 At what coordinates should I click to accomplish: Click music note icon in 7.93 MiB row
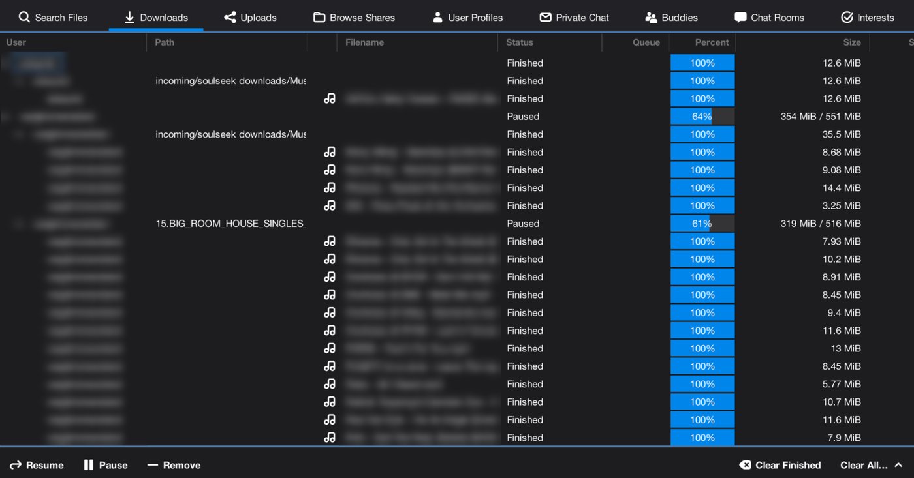330,241
